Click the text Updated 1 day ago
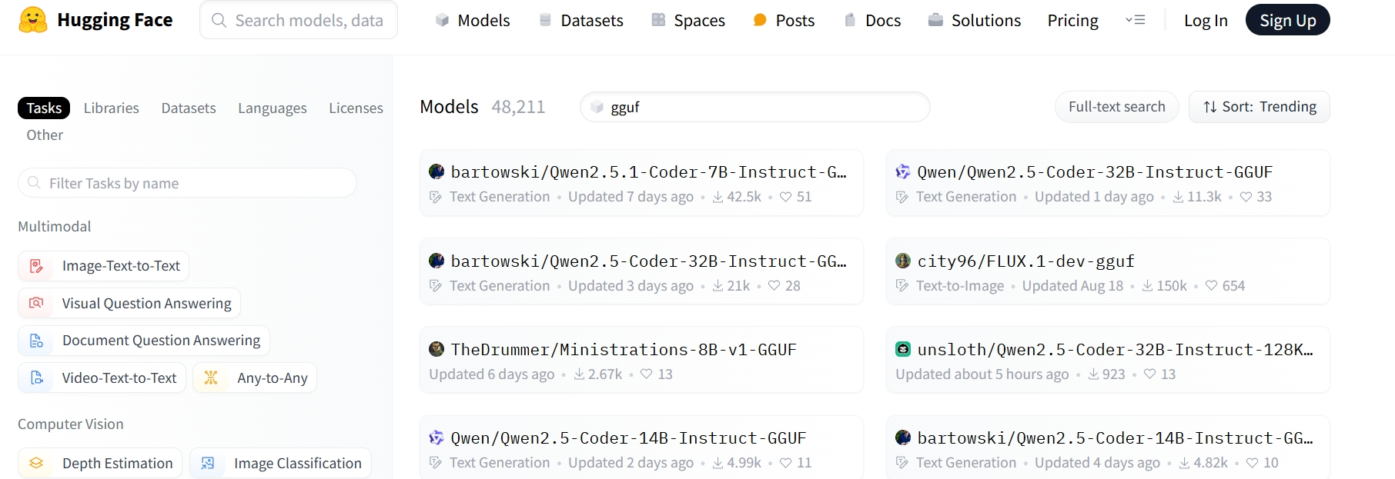The height and width of the screenshot is (479, 1395). 1094,197
